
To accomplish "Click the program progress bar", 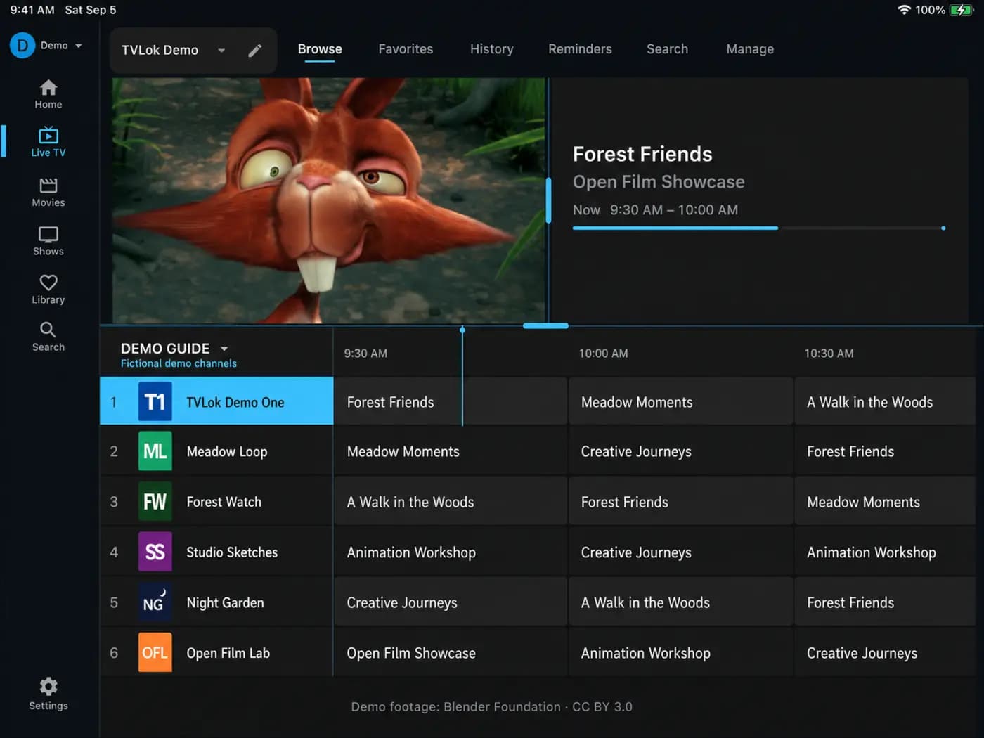I will pos(759,228).
